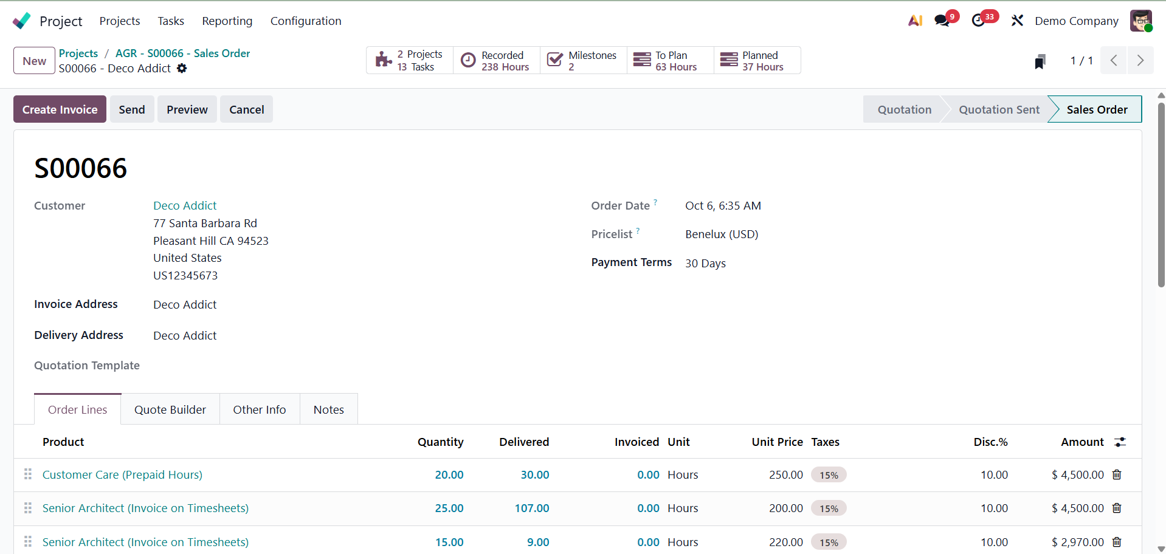
Task: Open the AI assistant icon
Action: (915, 21)
